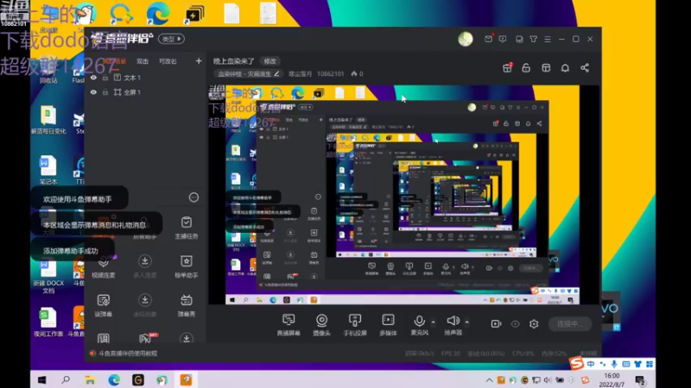691x388 pixels.
Task: Hide the 文本 1 layer
Action: pos(93,78)
